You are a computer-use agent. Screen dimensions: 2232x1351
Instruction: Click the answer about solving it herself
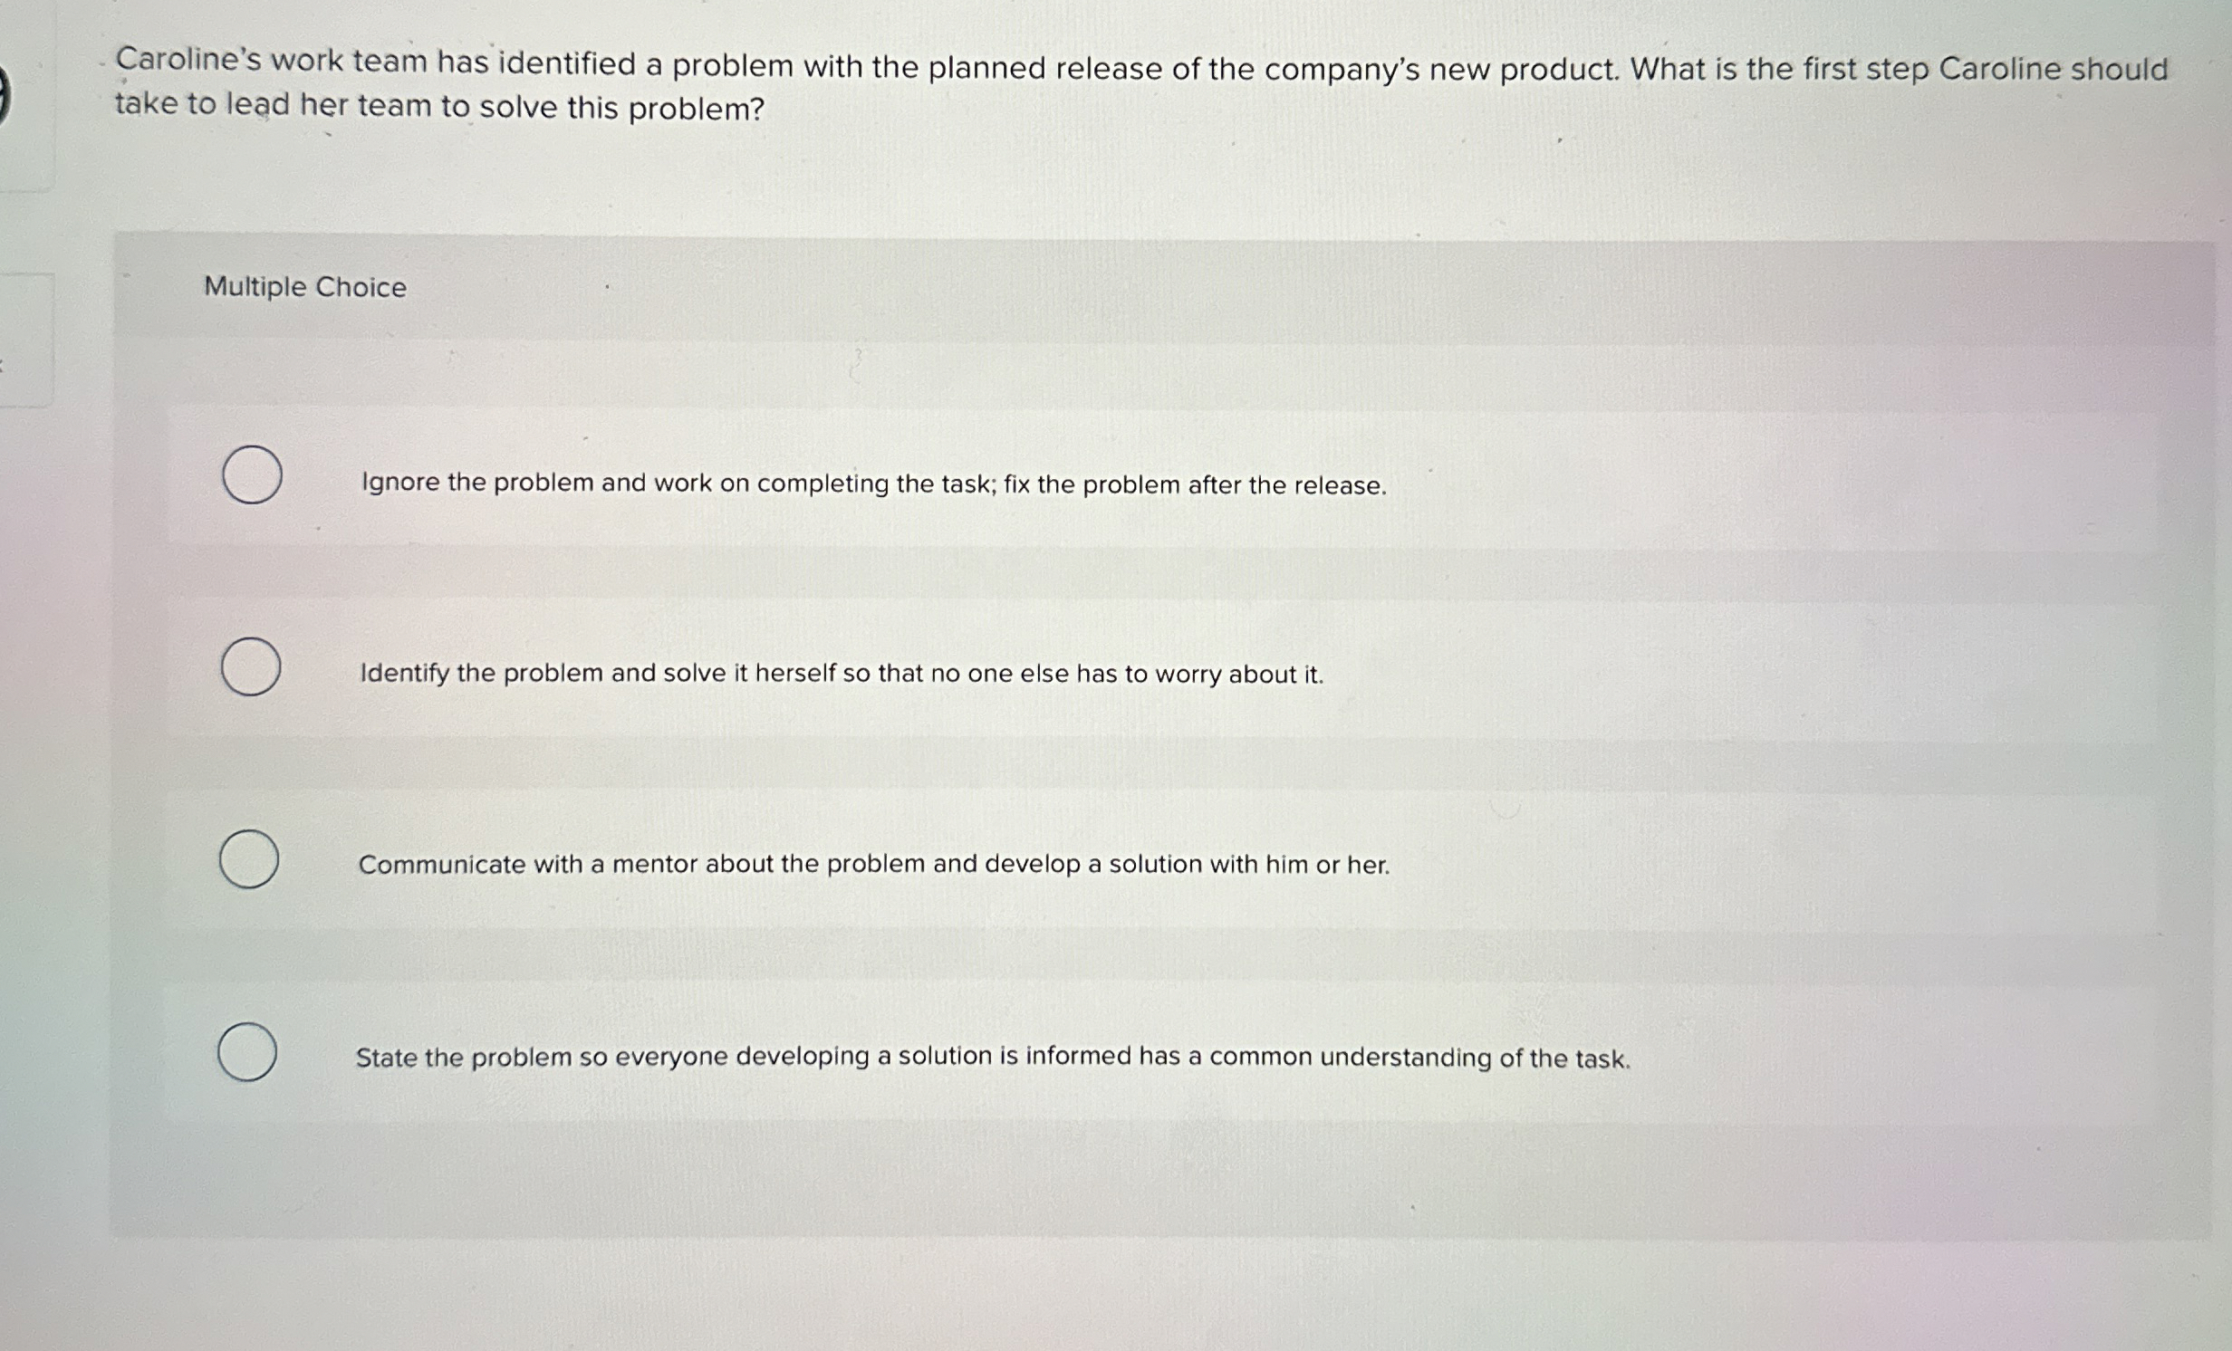point(841,673)
